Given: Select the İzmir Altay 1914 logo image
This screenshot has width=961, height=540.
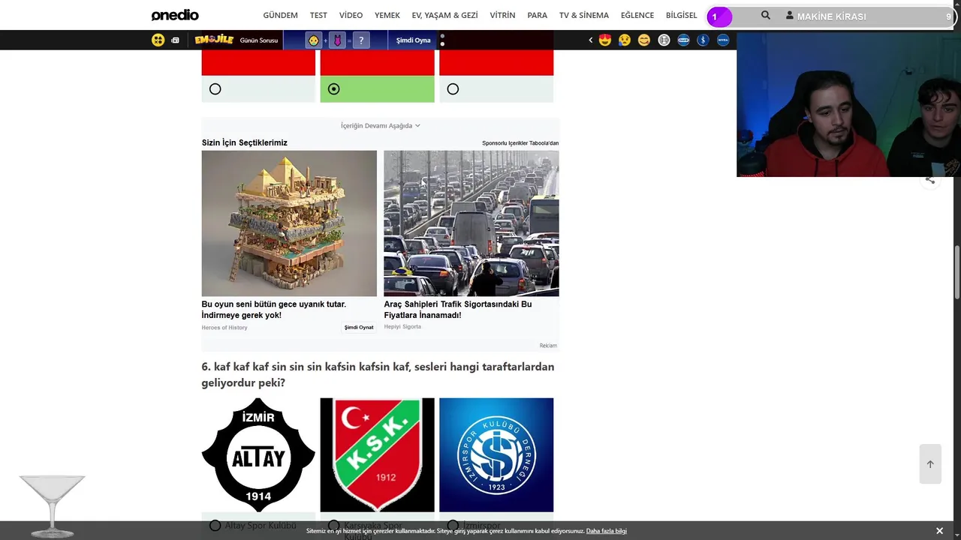Looking at the screenshot, I should (258, 455).
